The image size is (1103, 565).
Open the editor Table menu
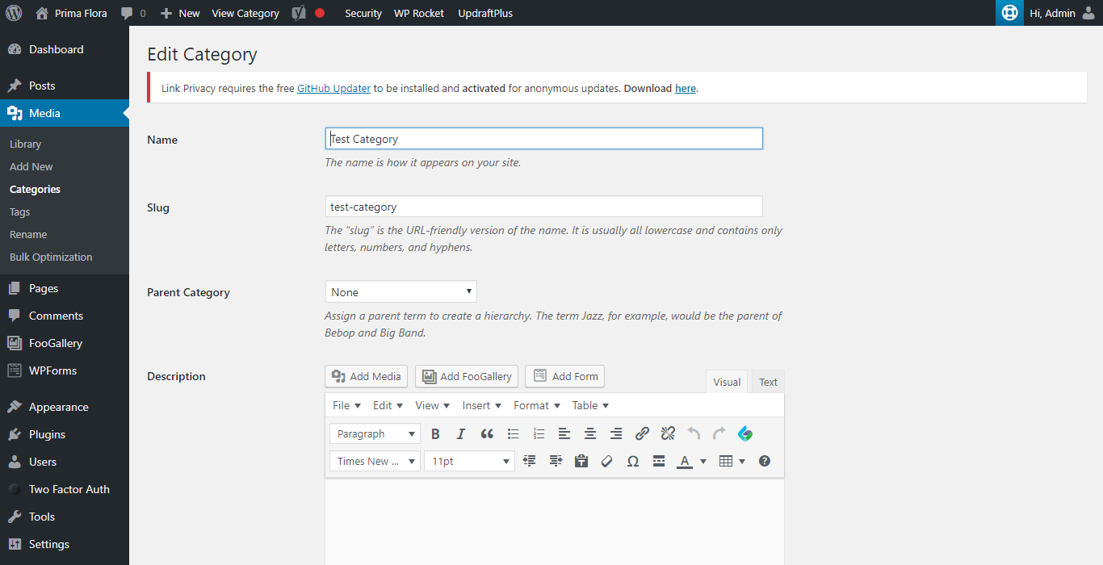click(x=591, y=405)
